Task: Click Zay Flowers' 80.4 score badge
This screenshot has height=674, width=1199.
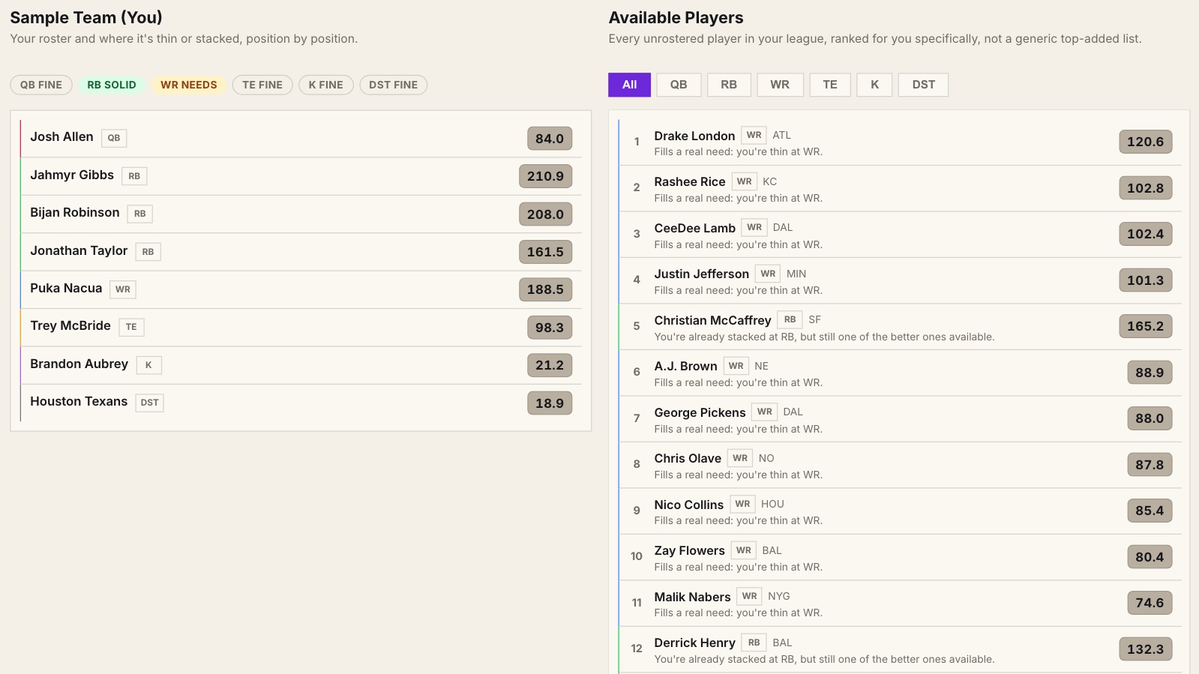Action: (x=1150, y=557)
